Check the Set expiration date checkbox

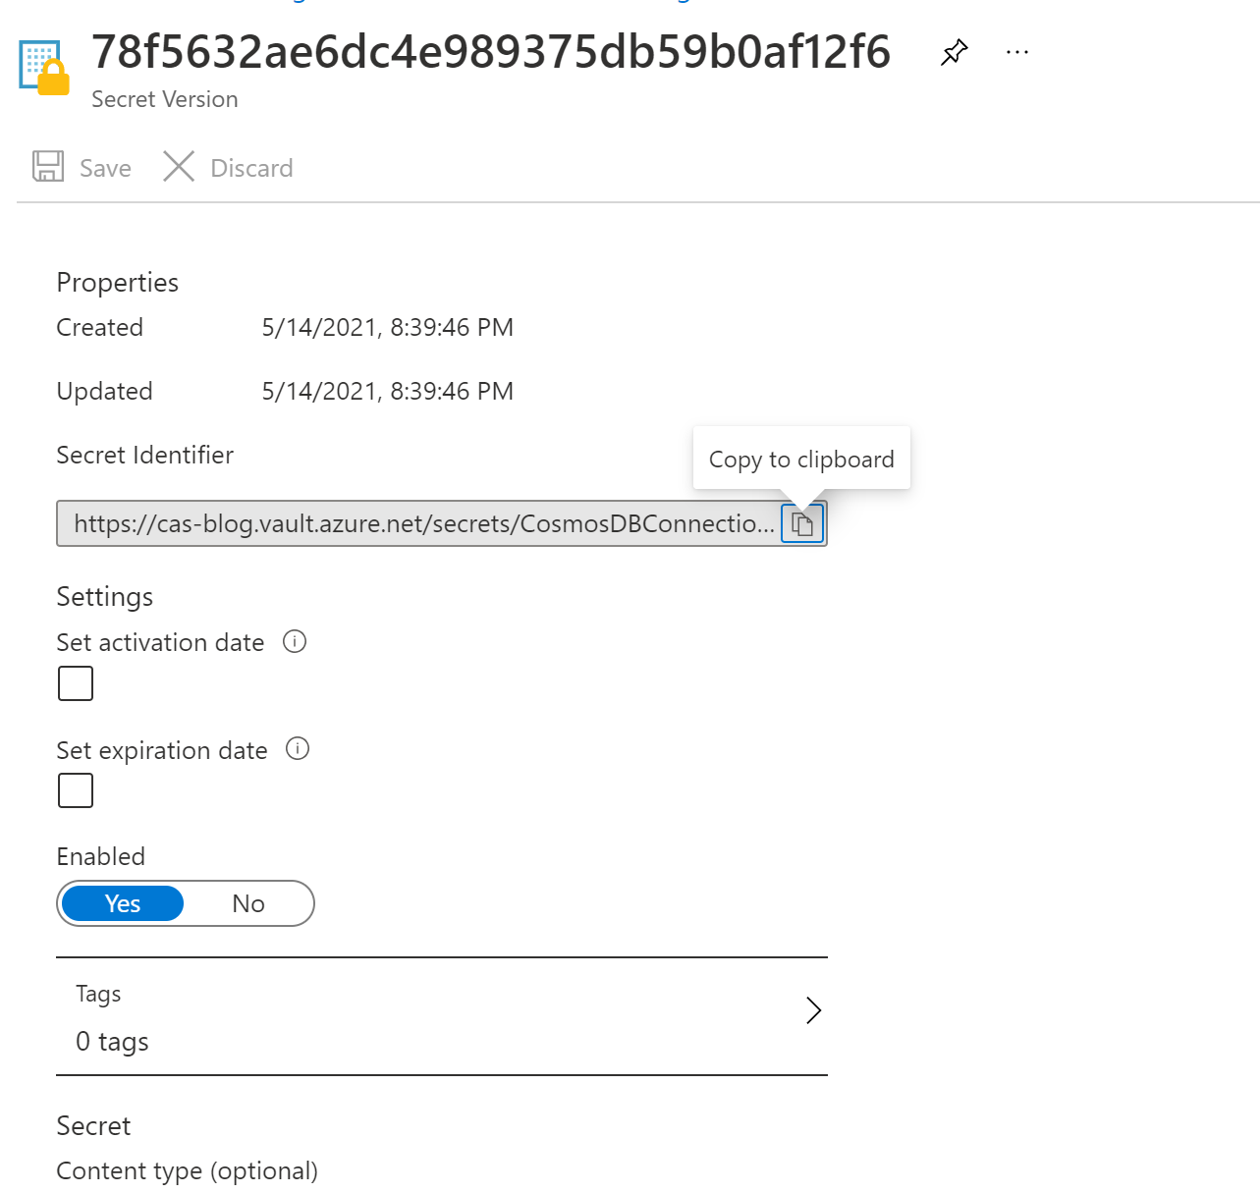pyautogui.click(x=76, y=790)
